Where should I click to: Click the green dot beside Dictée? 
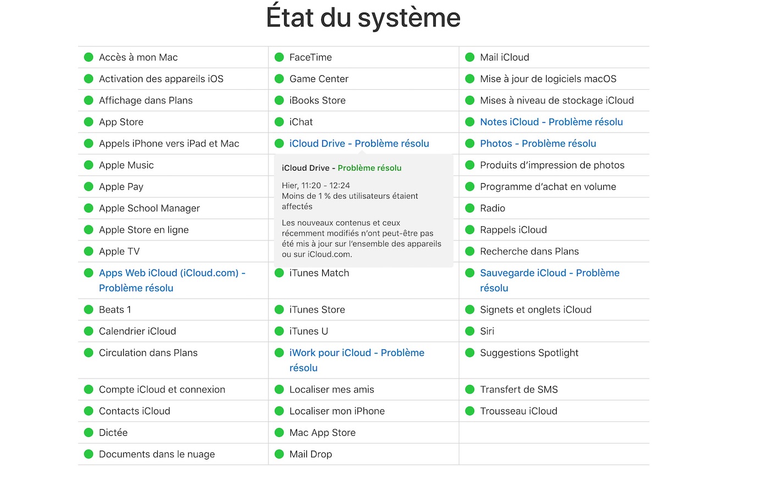click(x=89, y=432)
